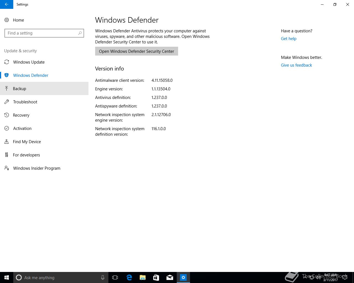Open the Windows Insider Program page
This screenshot has width=354, height=283.
(x=44, y=168)
